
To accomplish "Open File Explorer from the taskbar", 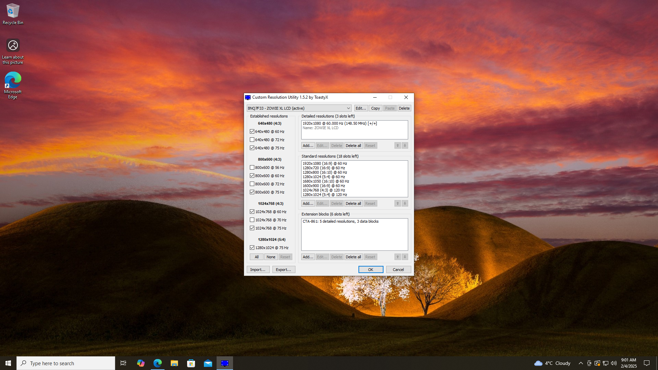I will [x=174, y=363].
